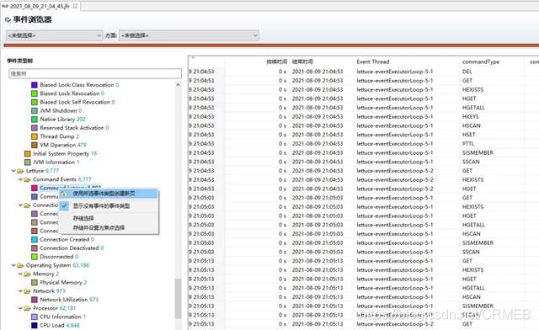The image size is (539, 330).
Task: Click the Network folder icon
Action: tap(28, 290)
